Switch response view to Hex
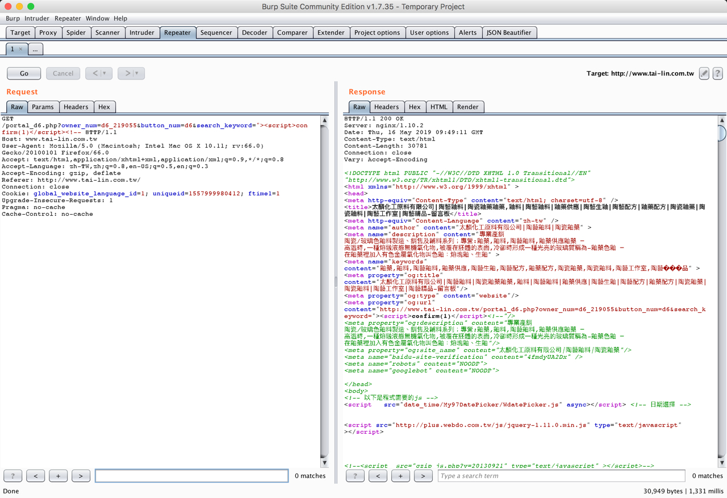Viewport: 727px width, 498px height. click(x=415, y=107)
